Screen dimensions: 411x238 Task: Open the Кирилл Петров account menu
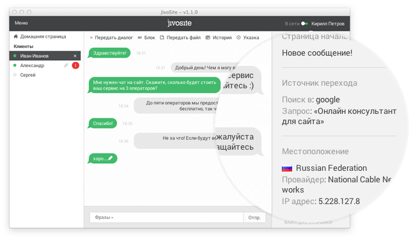328,24
